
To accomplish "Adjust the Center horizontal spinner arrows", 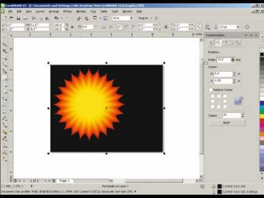I will point(234,74).
